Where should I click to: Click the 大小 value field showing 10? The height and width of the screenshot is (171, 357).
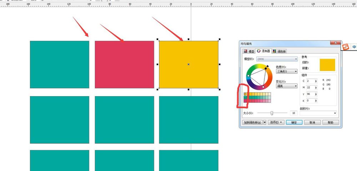click(x=294, y=113)
